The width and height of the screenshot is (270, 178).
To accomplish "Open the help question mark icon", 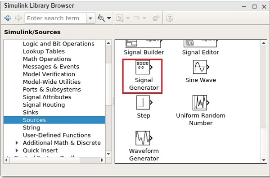I will (170, 18).
